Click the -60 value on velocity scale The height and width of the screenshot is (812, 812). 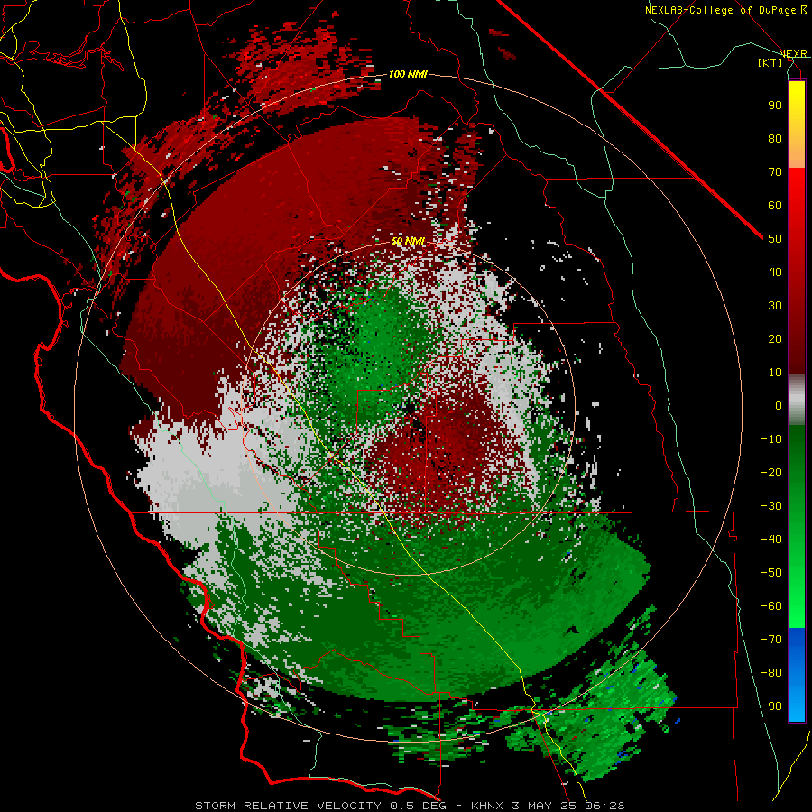[771, 606]
